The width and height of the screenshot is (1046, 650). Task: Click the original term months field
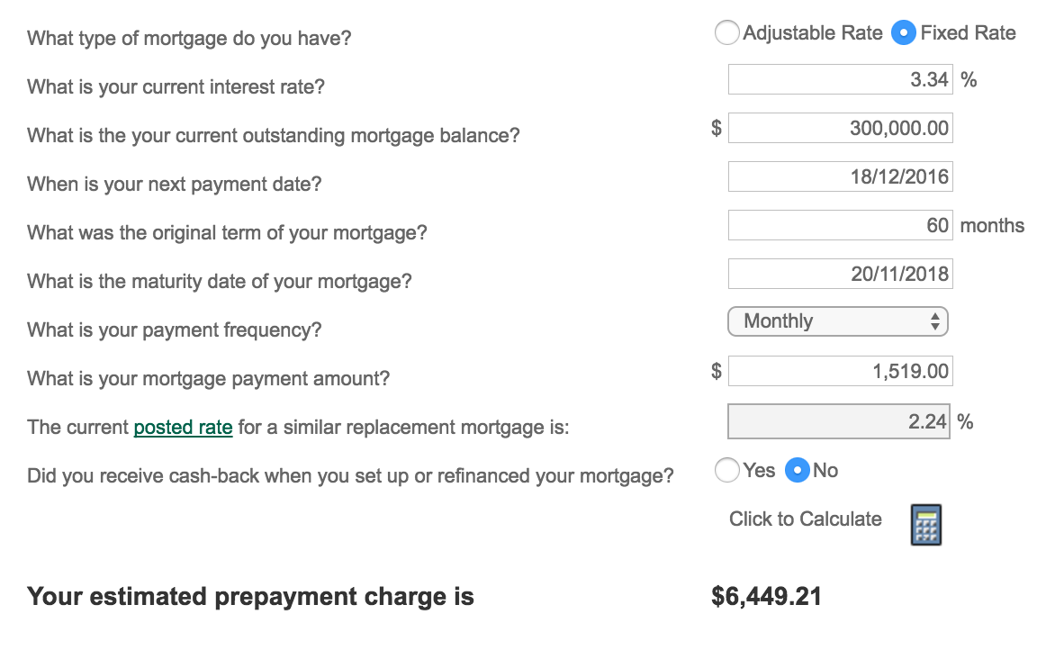pos(841,226)
